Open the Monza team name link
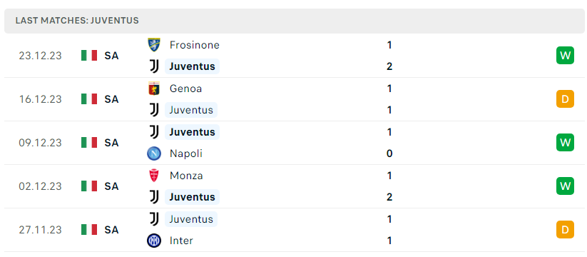The height and width of the screenshot is (257, 587). [186, 176]
